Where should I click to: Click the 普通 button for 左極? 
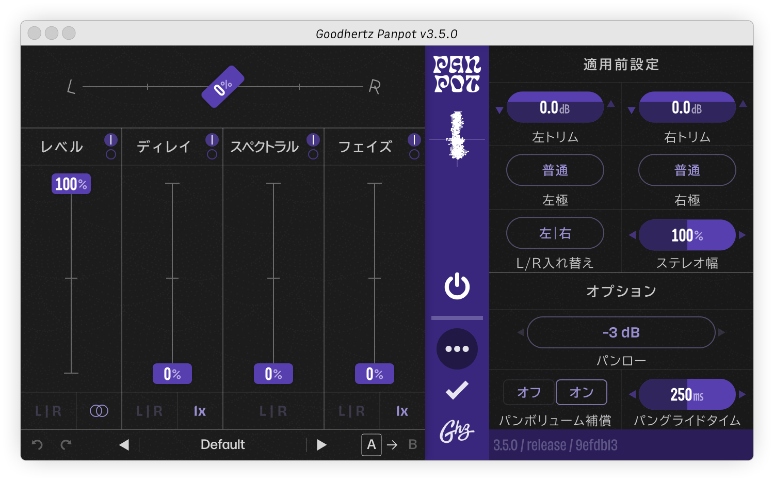pos(555,170)
